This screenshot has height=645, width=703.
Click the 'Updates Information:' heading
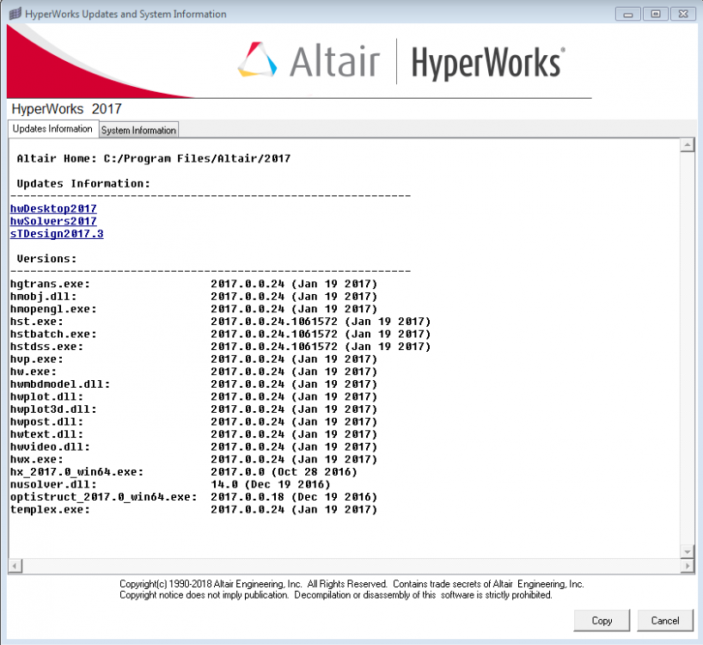83,183
